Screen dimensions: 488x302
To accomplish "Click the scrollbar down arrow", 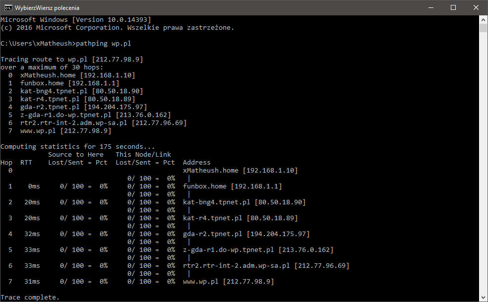I will tap(484, 298).
